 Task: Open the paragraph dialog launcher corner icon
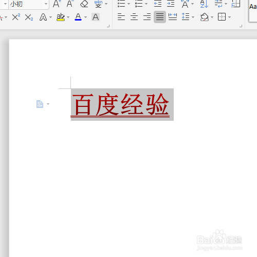241,26
